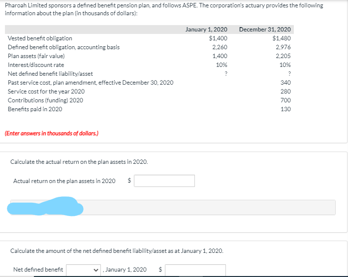Click the 340 past service cost value
Image resolution: width=348 pixels, height=277 pixels.
(285, 83)
